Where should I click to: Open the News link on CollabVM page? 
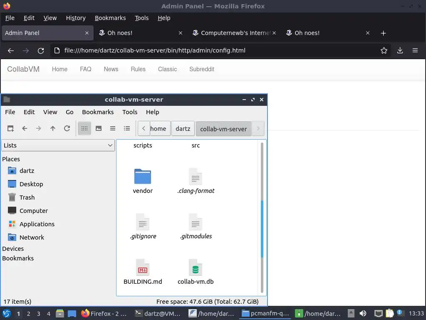pyautogui.click(x=111, y=69)
